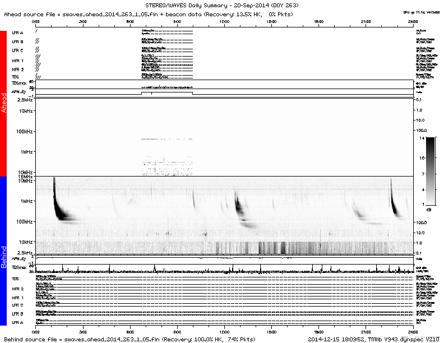Click the 2014-12-15 18:09:52 timestamp text
The height and width of the screenshot is (343, 444).
[337, 339]
